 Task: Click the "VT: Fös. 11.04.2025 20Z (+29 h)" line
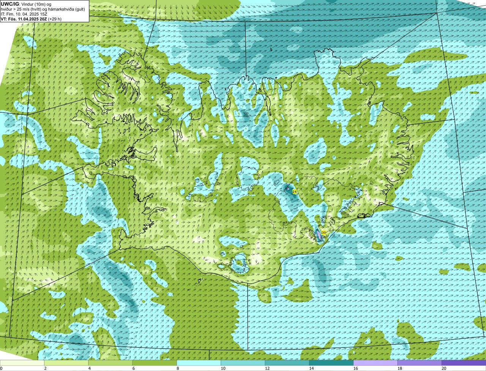tap(31, 19)
